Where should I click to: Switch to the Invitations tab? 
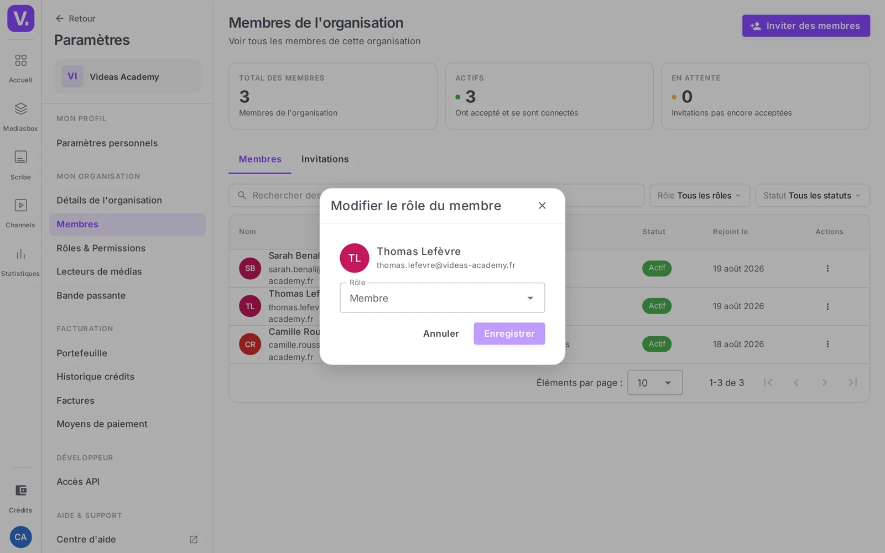pyautogui.click(x=325, y=159)
